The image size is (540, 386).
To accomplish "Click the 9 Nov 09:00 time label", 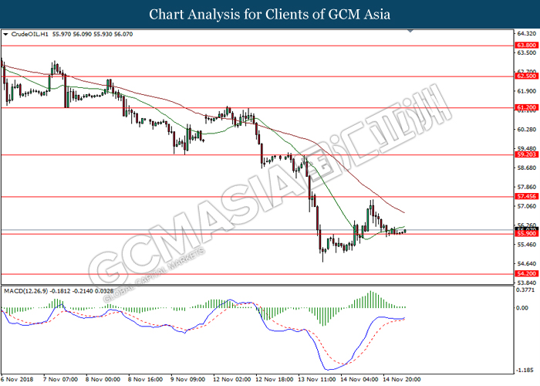I will click(188, 380).
